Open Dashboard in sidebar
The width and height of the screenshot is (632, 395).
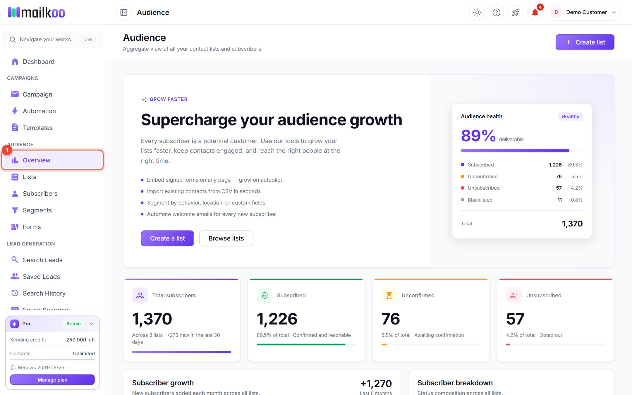(x=52, y=61)
